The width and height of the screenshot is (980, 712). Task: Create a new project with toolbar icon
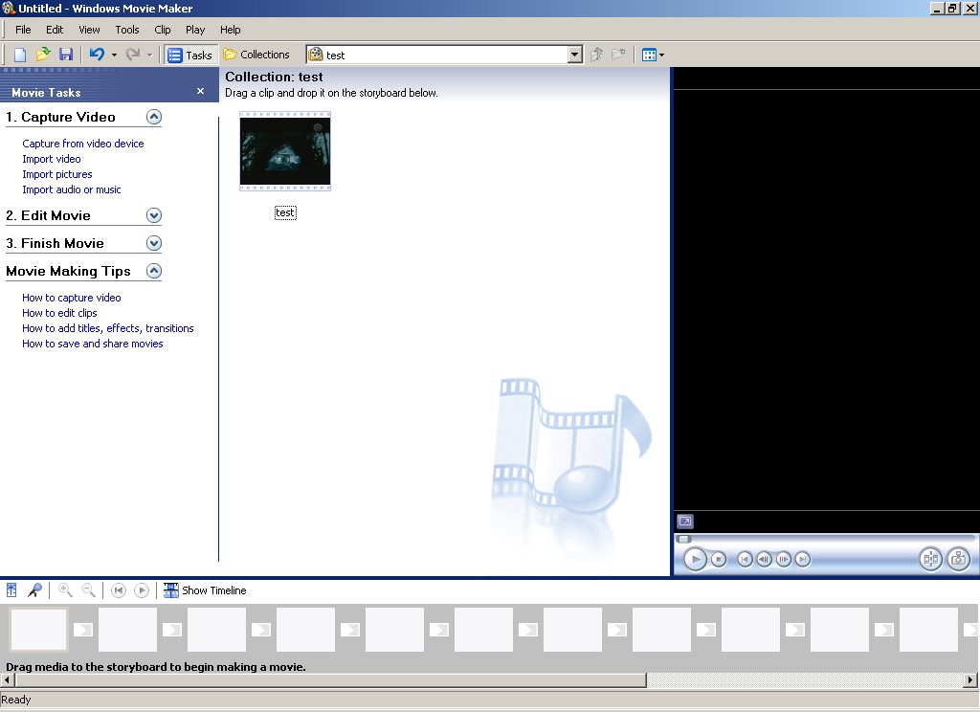tap(20, 55)
